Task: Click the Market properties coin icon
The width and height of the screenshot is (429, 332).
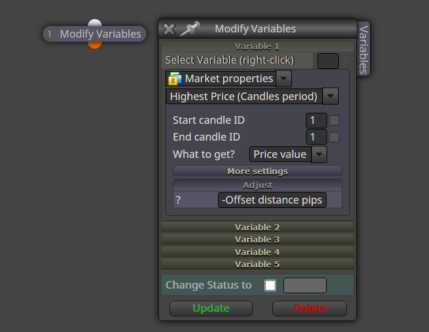Action: 175,79
